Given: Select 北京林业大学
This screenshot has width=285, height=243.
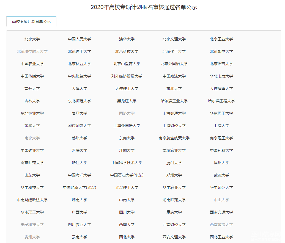Looking at the screenshot, I should [80, 64].
